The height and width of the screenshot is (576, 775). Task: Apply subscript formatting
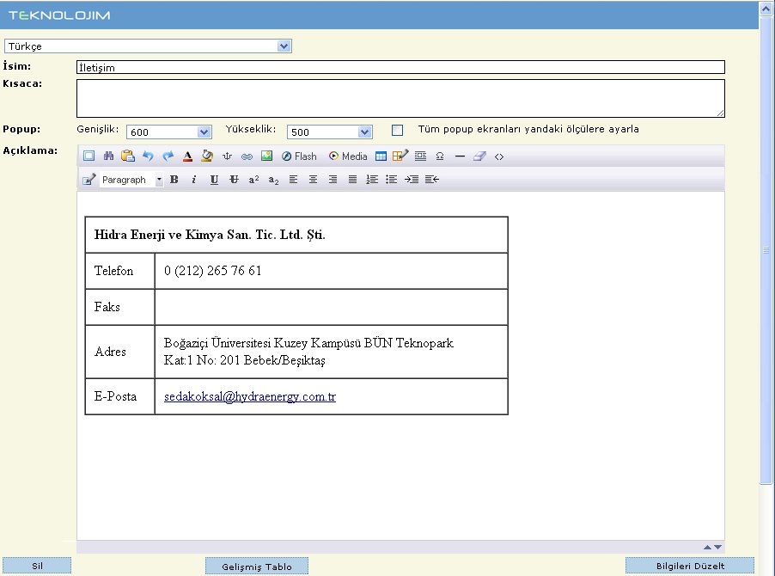(273, 180)
